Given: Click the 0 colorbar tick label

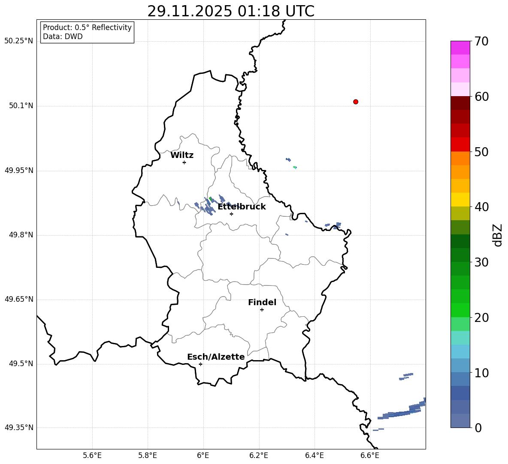Looking at the screenshot, I should pyautogui.click(x=478, y=428).
